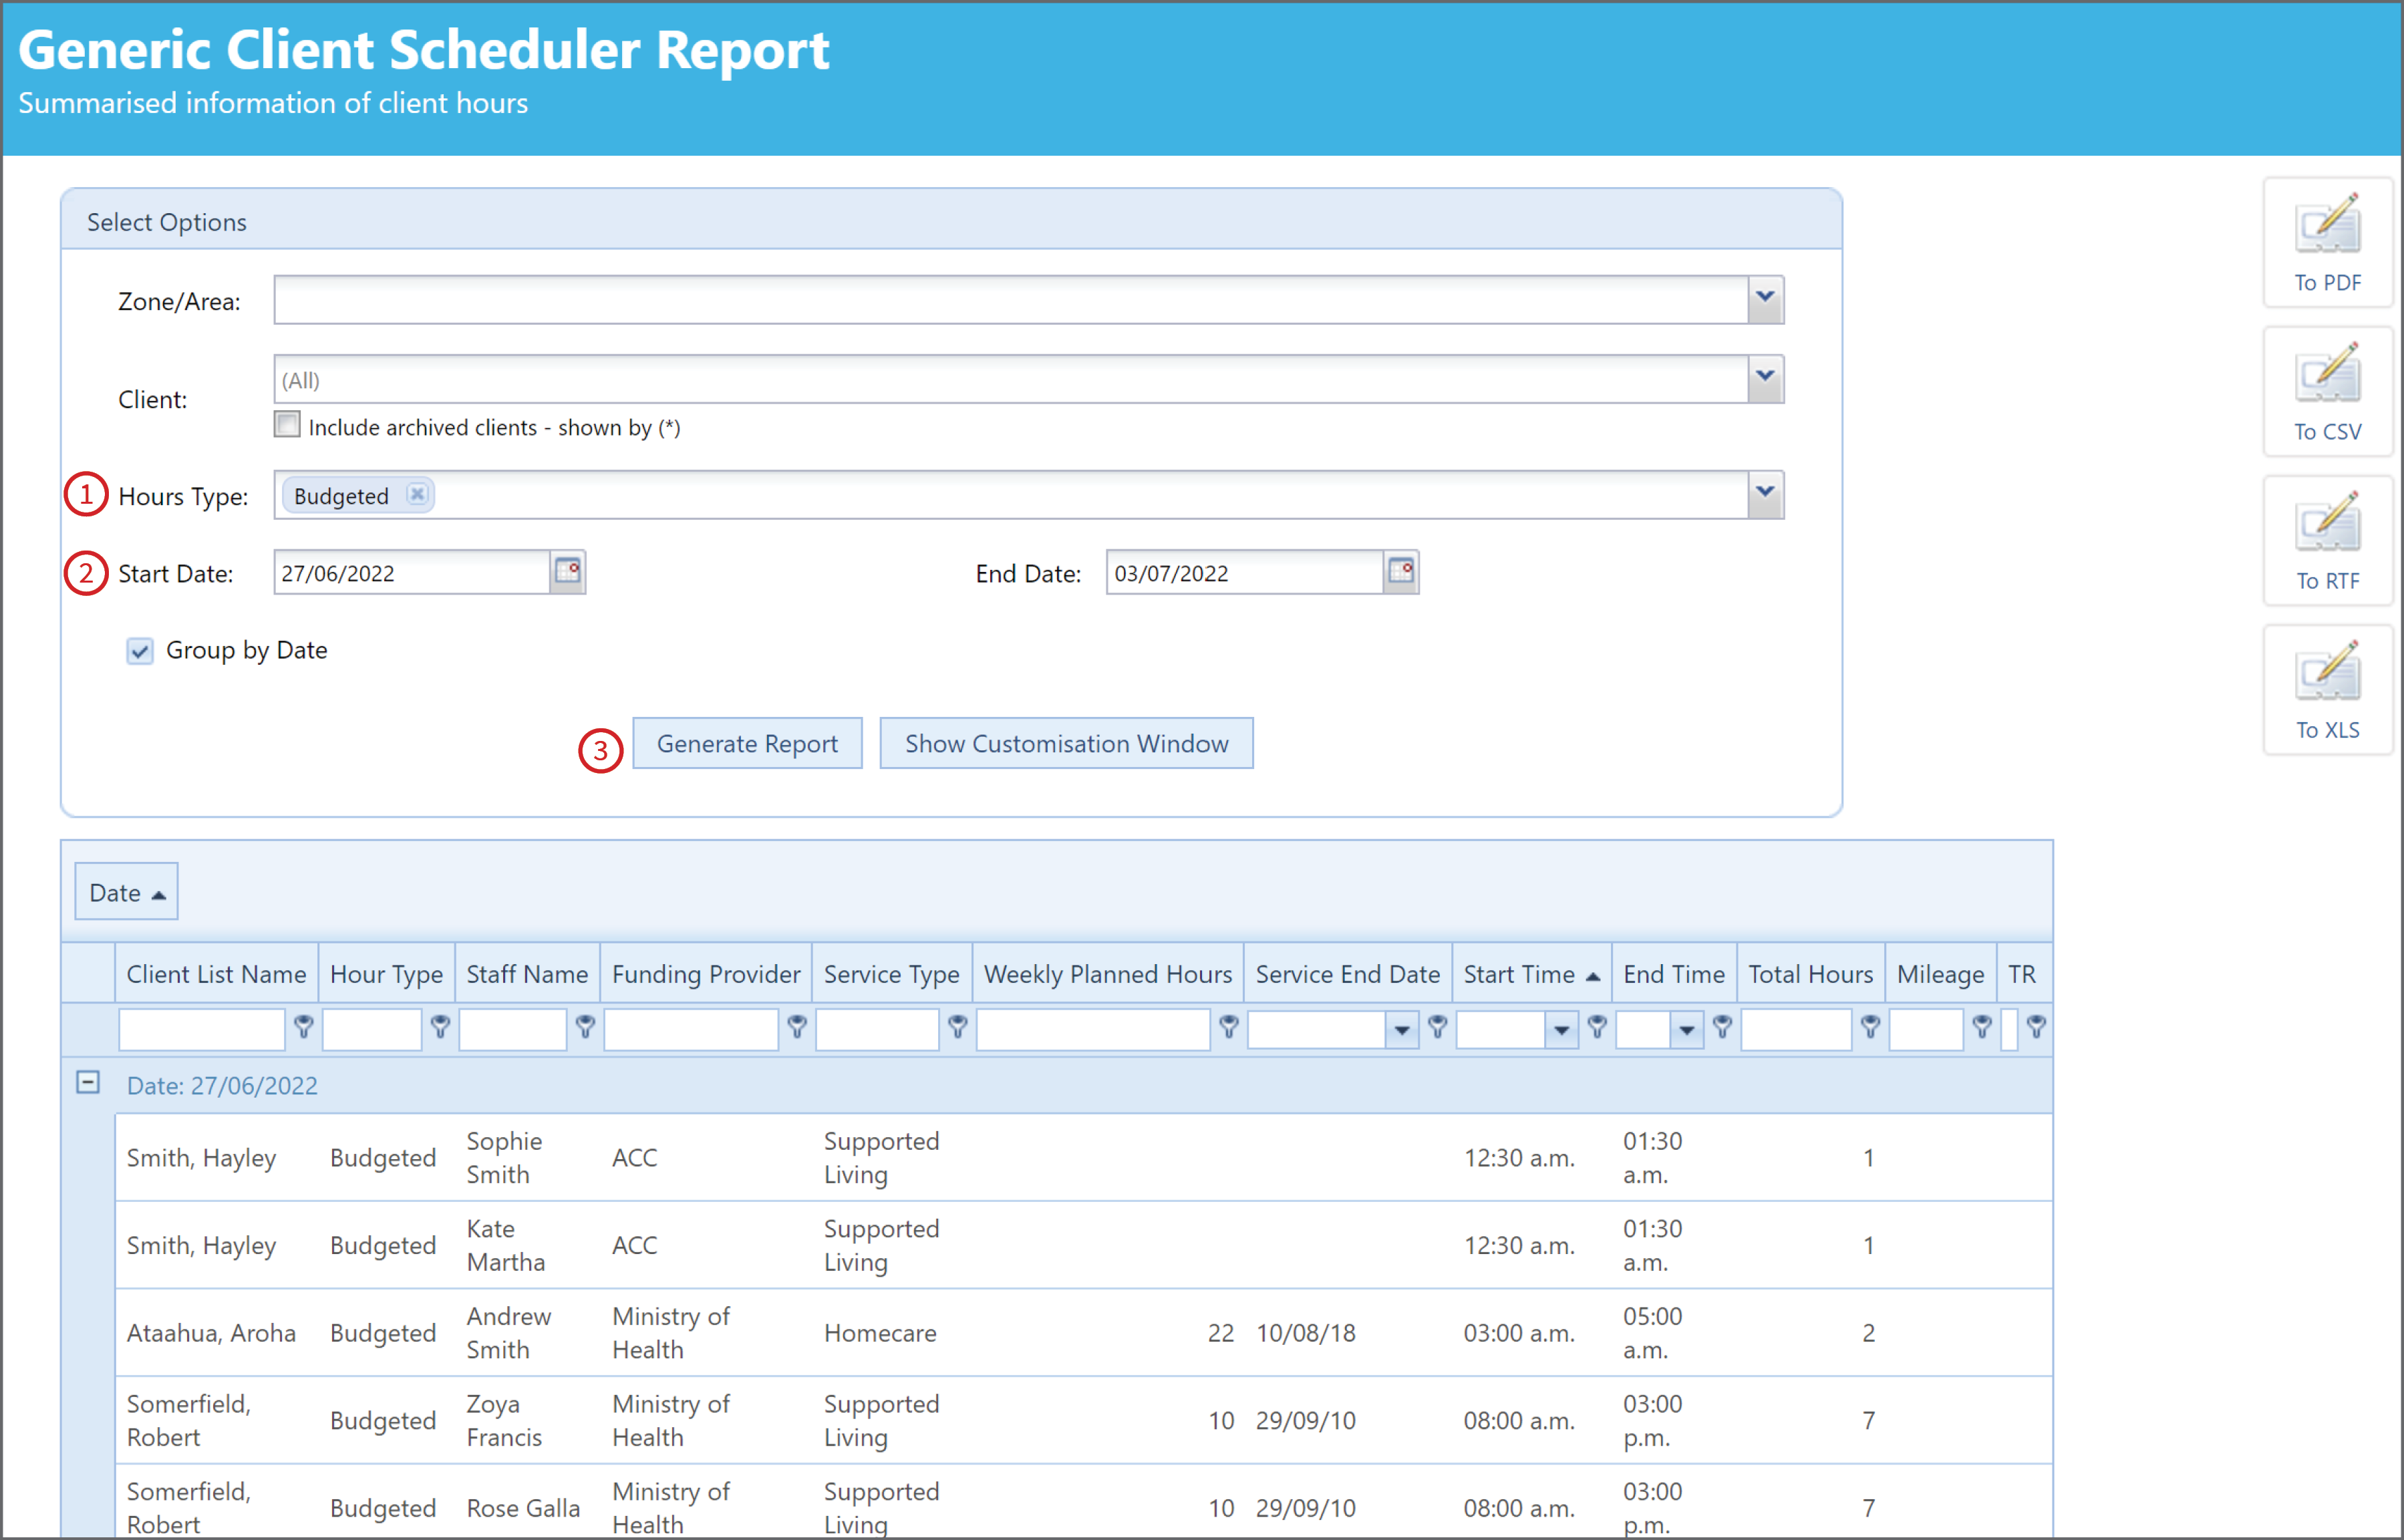Sort by Total Hours column header
This screenshot has width=2404, height=1540.
[1810, 973]
